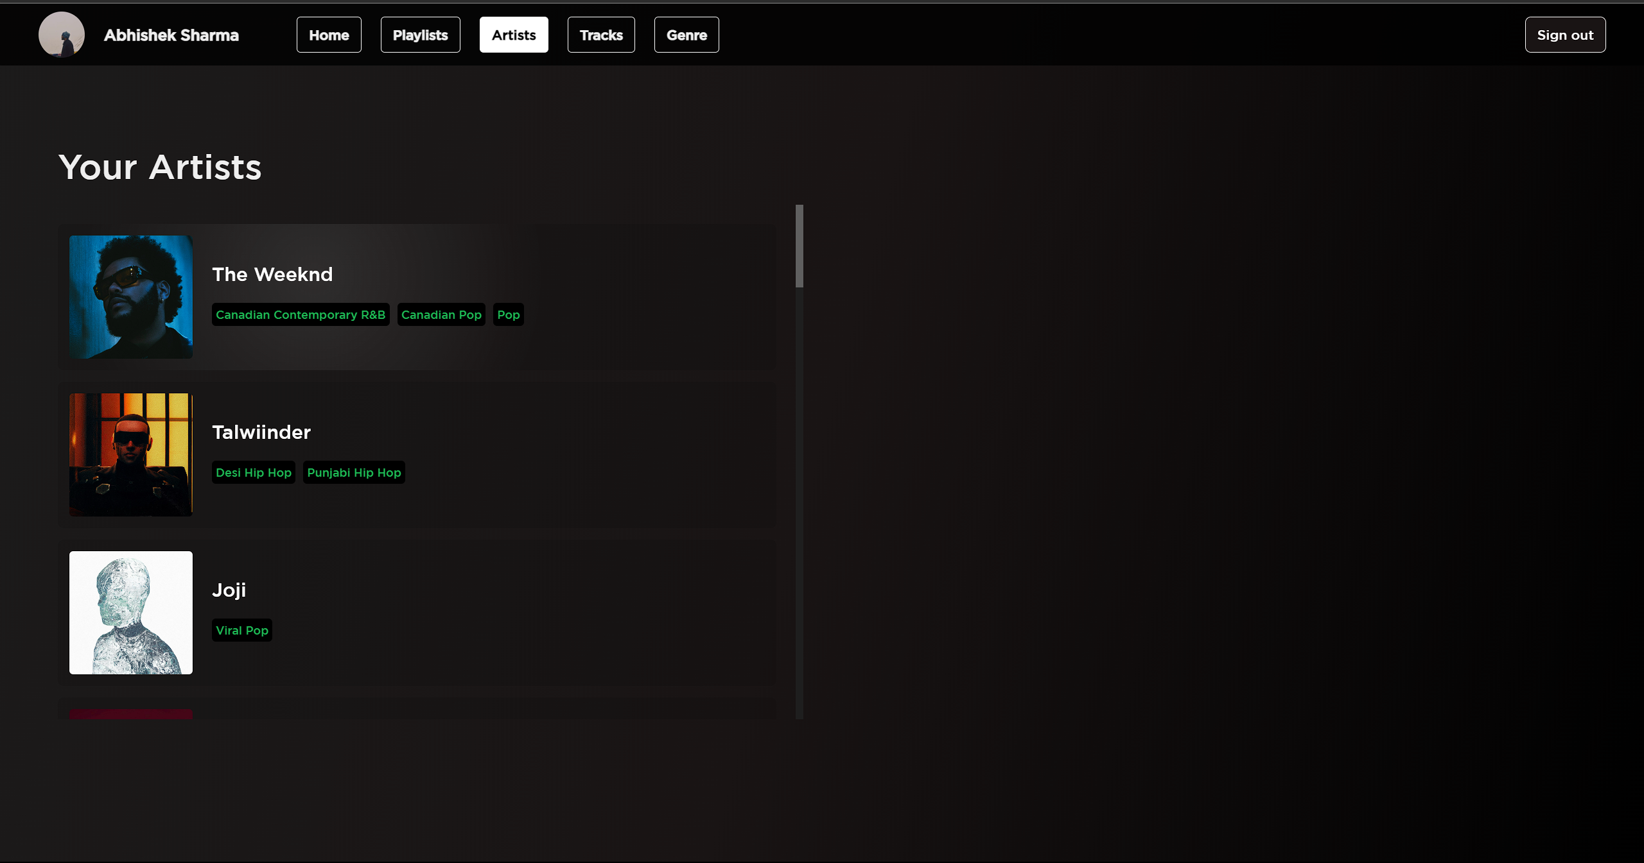Viewport: 1644px width, 863px height.
Task: Select the Artists tab
Action: click(x=514, y=35)
